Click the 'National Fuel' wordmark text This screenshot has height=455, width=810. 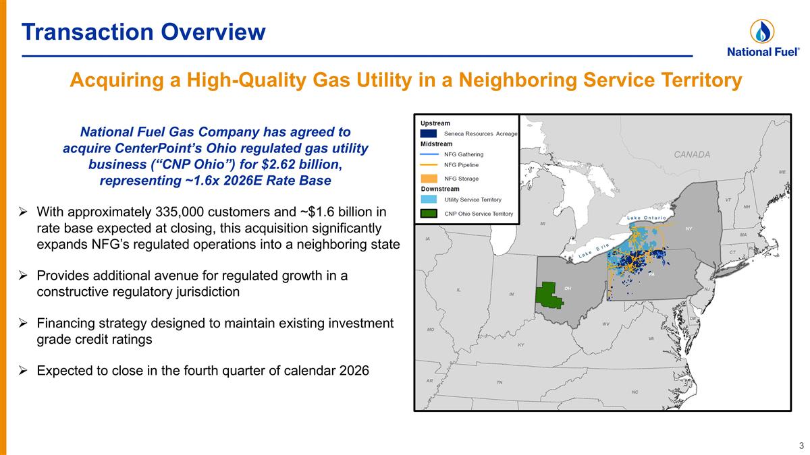[x=763, y=51]
